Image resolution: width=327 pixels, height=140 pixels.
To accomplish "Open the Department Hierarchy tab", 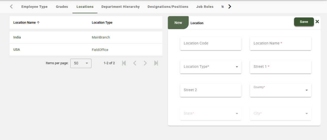I will tap(120, 7).
